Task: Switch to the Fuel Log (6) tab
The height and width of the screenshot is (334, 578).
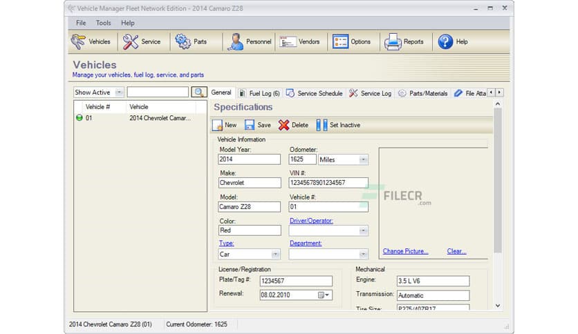Action: coord(260,93)
